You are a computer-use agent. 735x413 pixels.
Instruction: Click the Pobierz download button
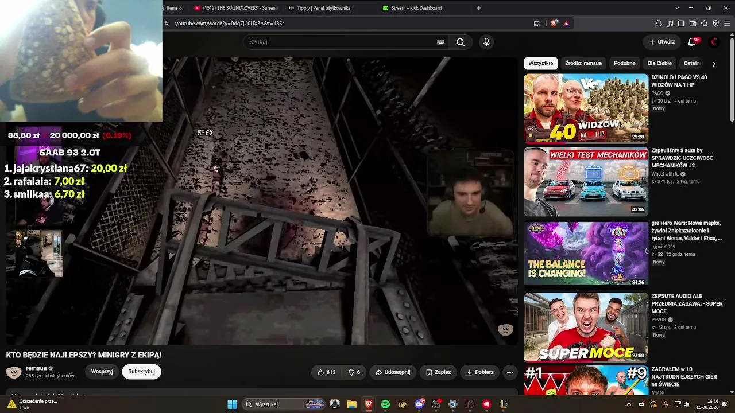480,372
